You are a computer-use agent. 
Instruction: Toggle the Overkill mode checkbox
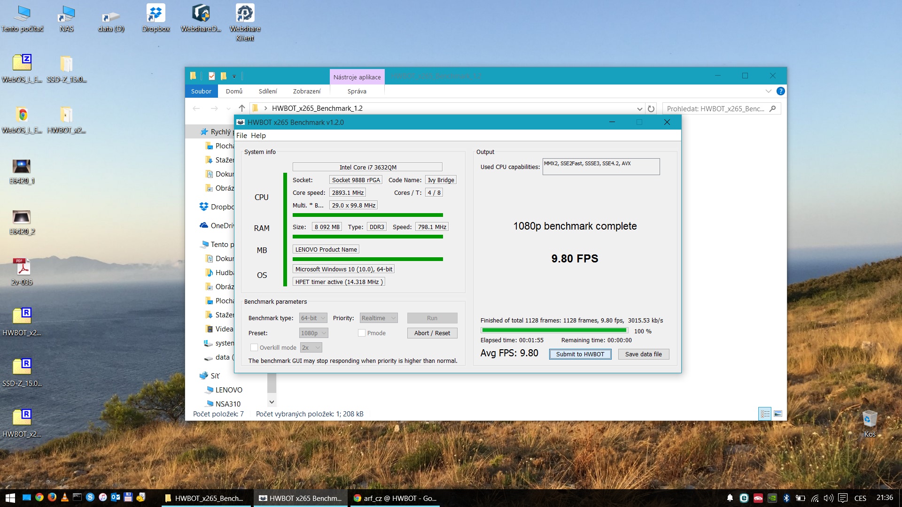click(x=254, y=347)
